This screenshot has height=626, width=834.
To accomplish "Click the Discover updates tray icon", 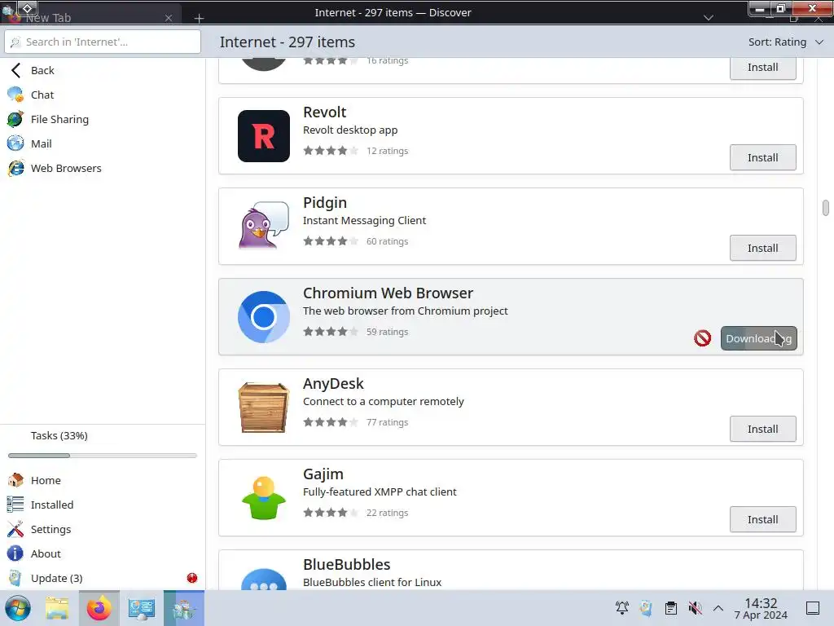I will tap(646, 608).
